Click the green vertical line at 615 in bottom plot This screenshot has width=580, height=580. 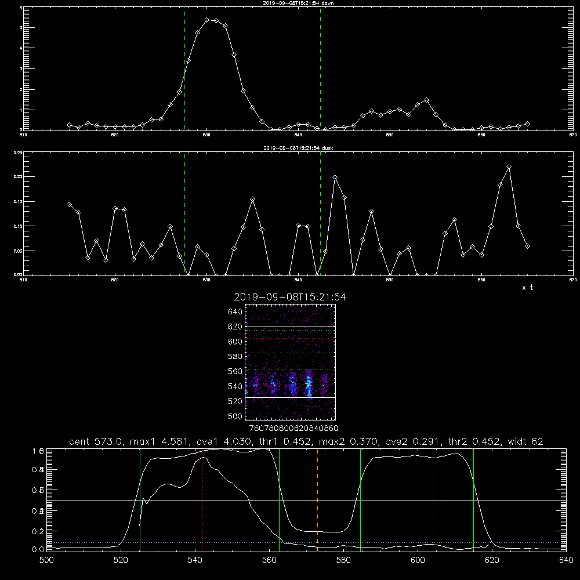tap(473, 500)
